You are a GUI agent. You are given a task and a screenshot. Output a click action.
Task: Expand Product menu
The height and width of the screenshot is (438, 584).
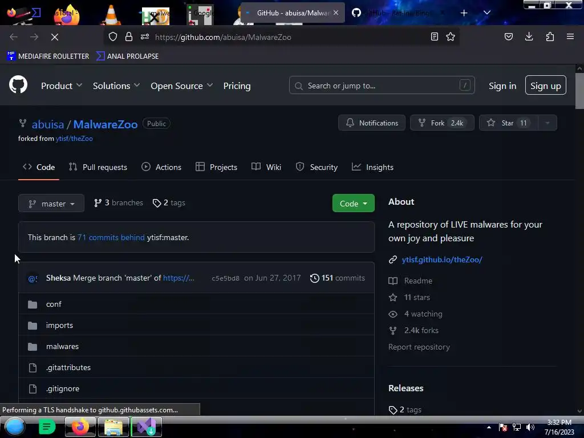62,86
